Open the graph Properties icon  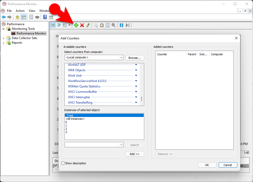click(x=108, y=25)
